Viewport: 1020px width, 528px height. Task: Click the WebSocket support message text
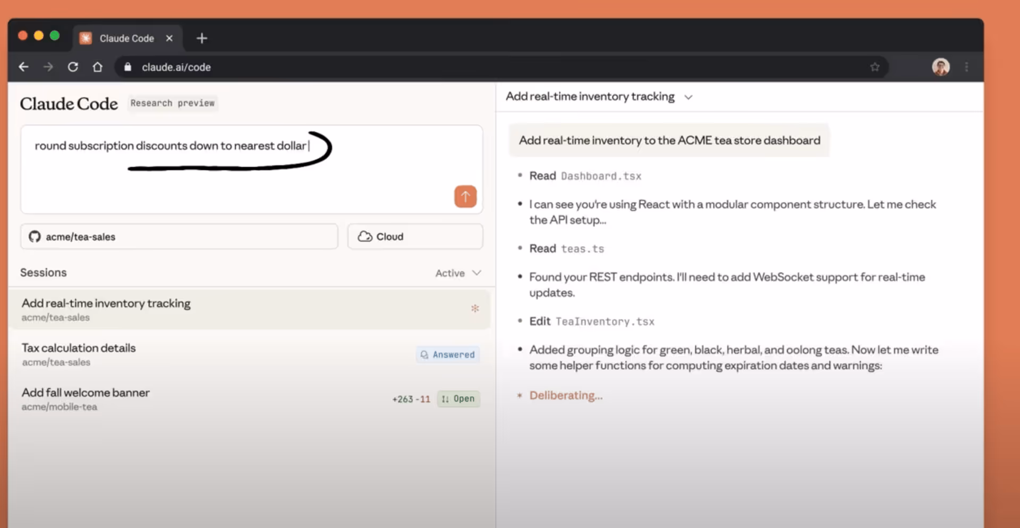[x=727, y=285]
